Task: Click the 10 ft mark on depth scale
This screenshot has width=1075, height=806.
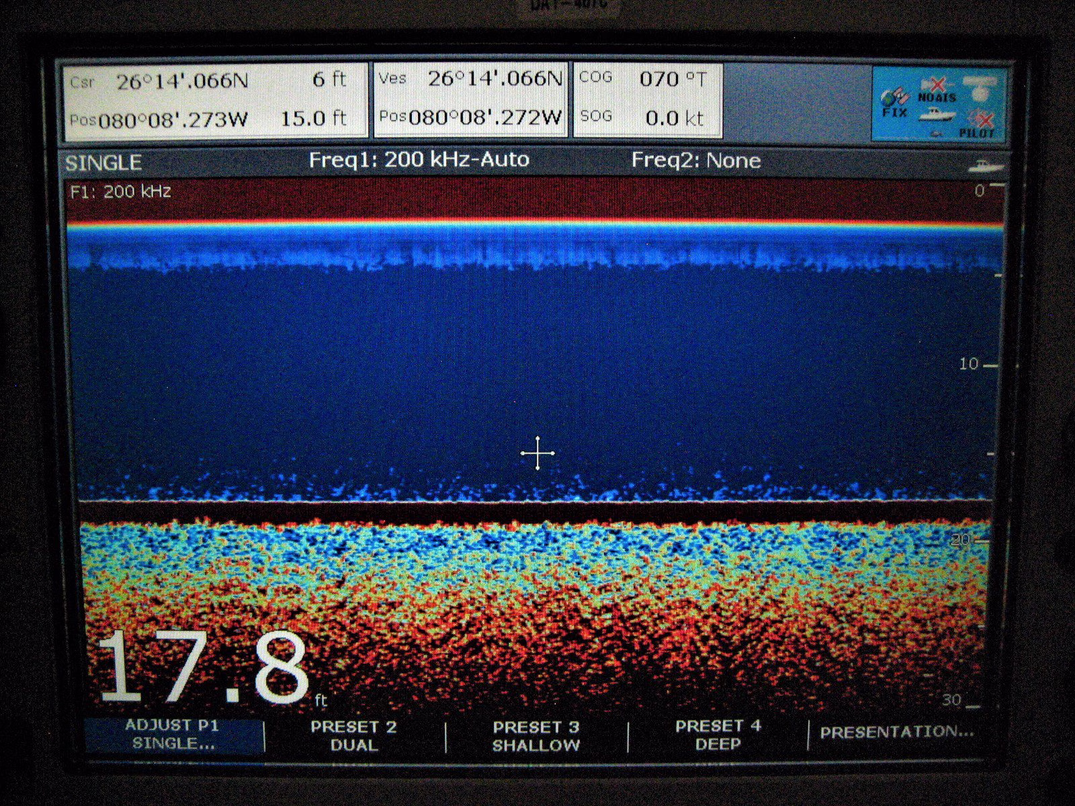Action: [970, 365]
